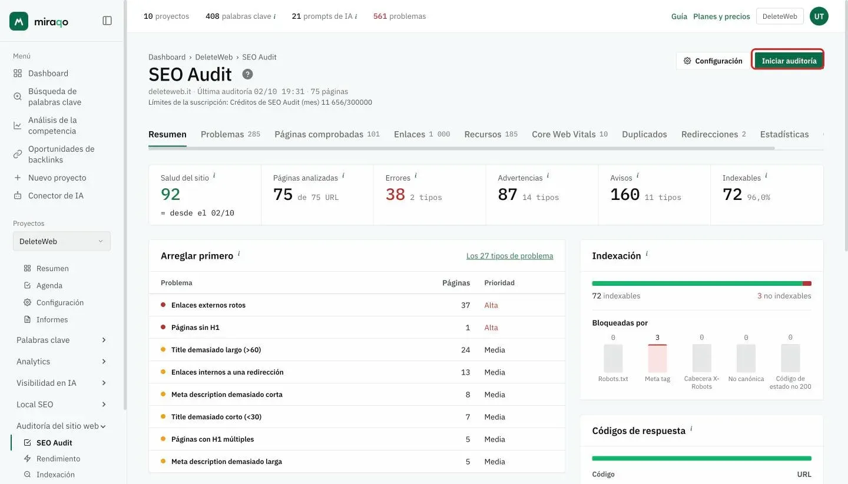The width and height of the screenshot is (848, 484).
Task: Open the Recursos tab
Action: (x=491, y=134)
